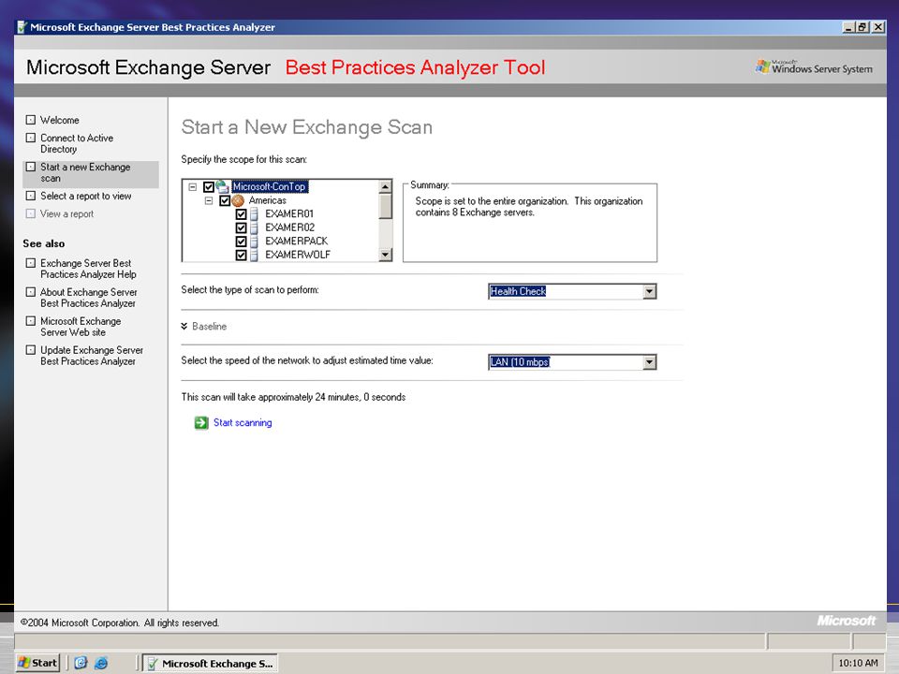Screen dimensions: 899x674
Task: Click the Microsoft Exchange S... taskbar button
Action: pyautogui.click(x=210, y=663)
